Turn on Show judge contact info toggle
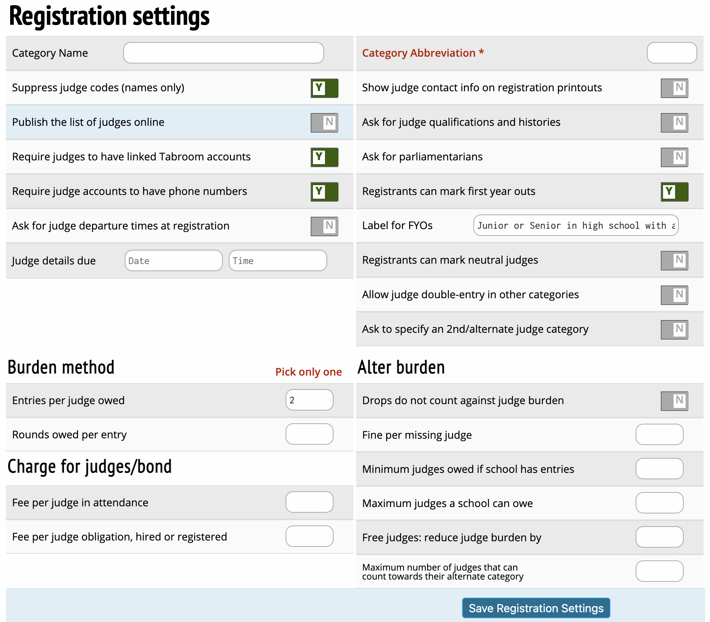Screen dimensions: 710x622 click(674, 88)
